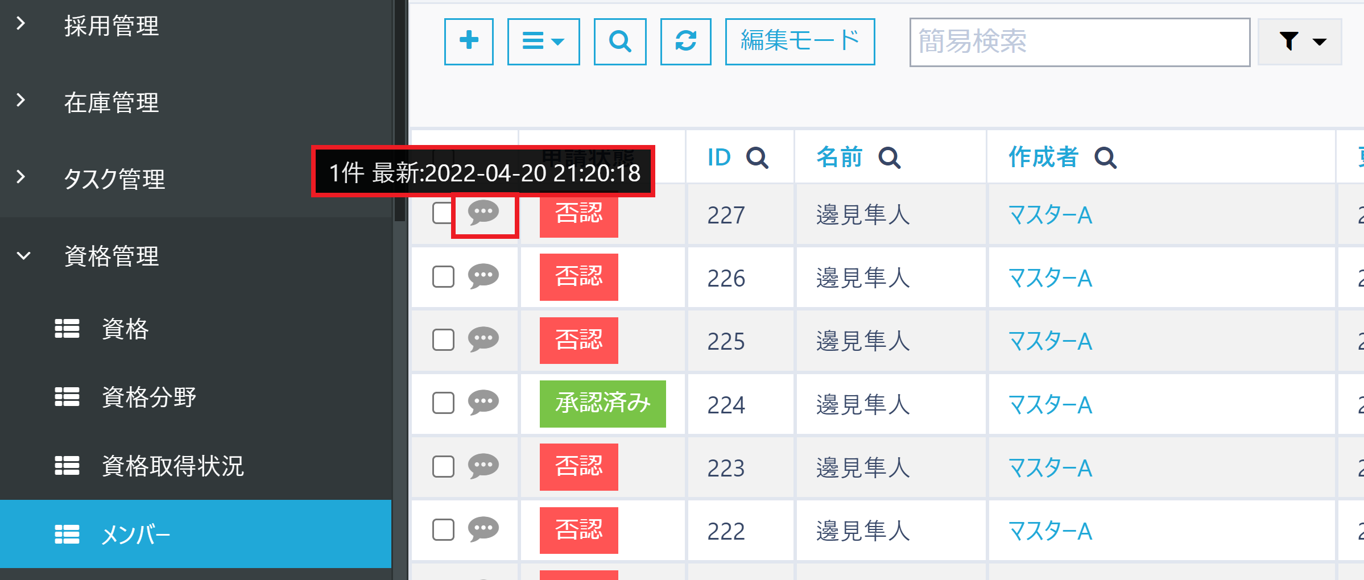The height and width of the screenshot is (580, 1364).
Task: Open the filter dropdown on the right
Action: (1300, 42)
